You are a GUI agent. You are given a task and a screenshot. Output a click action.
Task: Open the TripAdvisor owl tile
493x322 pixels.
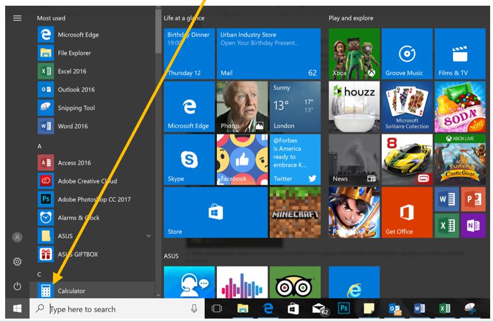click(x=295, y=282)
